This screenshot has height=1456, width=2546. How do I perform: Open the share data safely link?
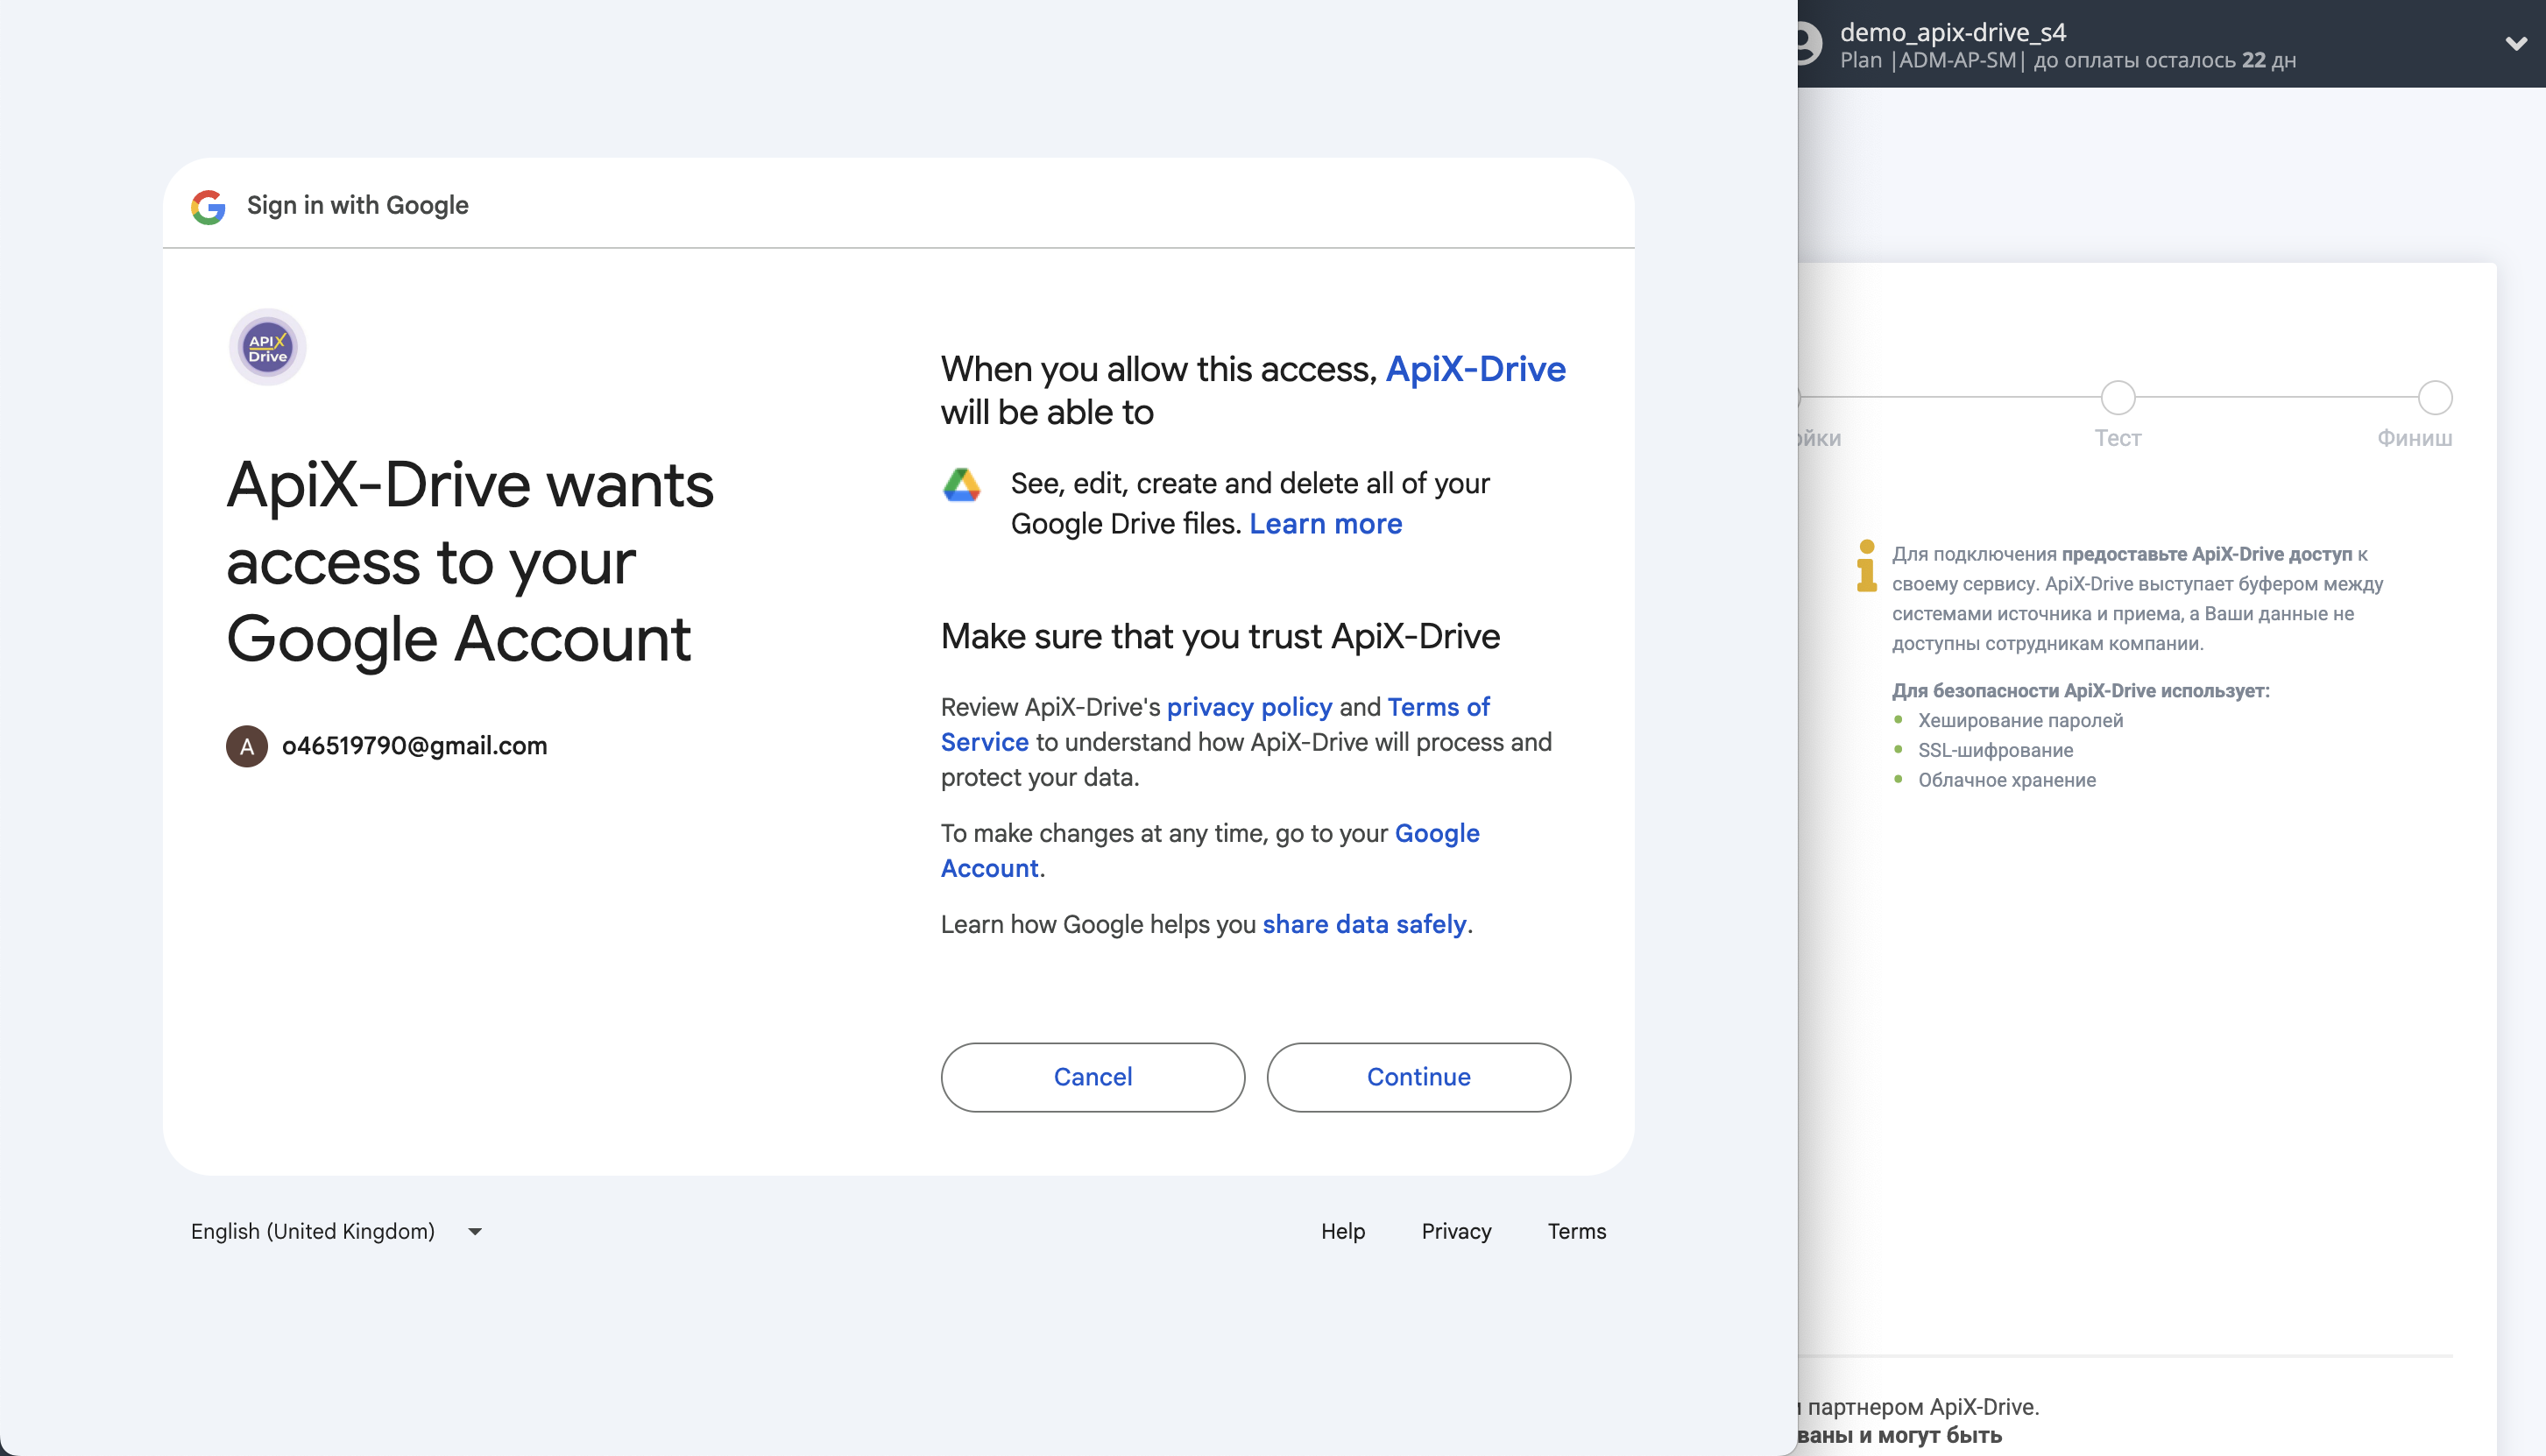pyautogui.click(x=1364, y=924)
